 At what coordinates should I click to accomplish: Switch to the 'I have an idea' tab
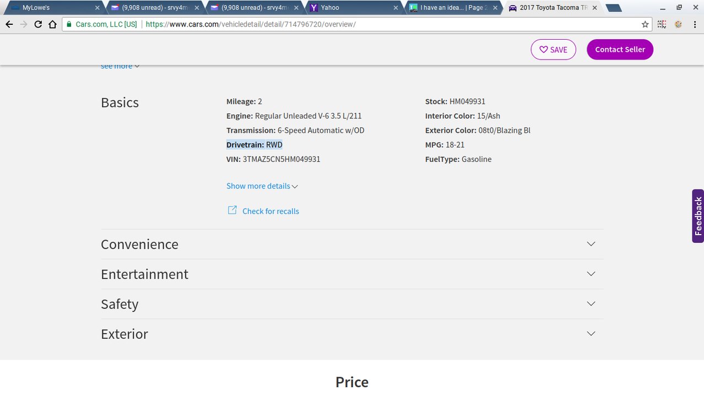[x=453, y=8]
